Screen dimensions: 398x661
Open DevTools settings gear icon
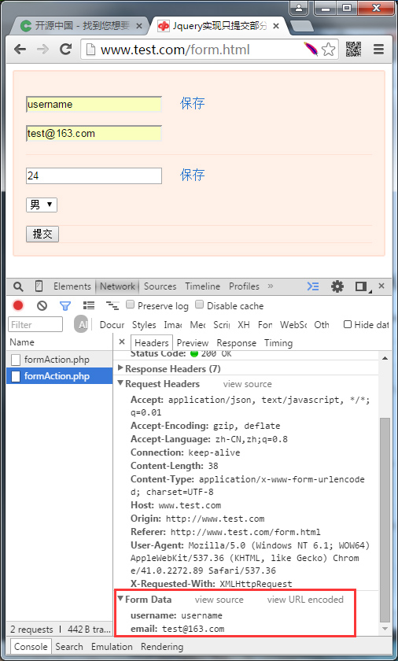pyautogui.click(x=337, y=286)
